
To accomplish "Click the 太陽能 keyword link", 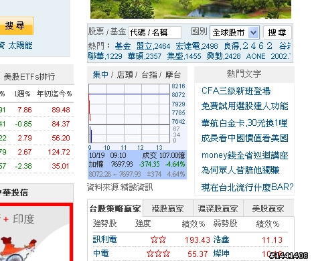I will point(20,46).
